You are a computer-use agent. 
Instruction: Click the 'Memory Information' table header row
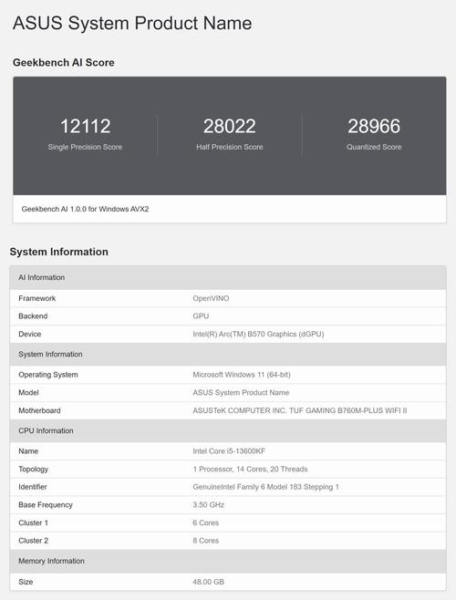click(228, 561)
